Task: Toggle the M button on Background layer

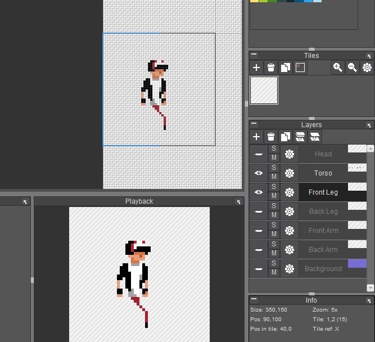Action: (274, 273)
